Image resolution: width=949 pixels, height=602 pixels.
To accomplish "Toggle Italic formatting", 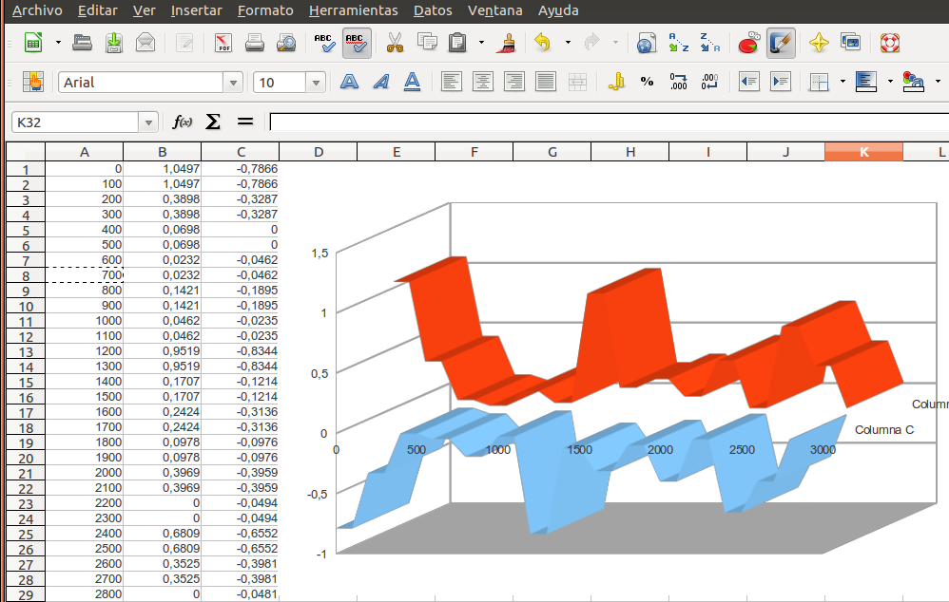I will [380, 82].
